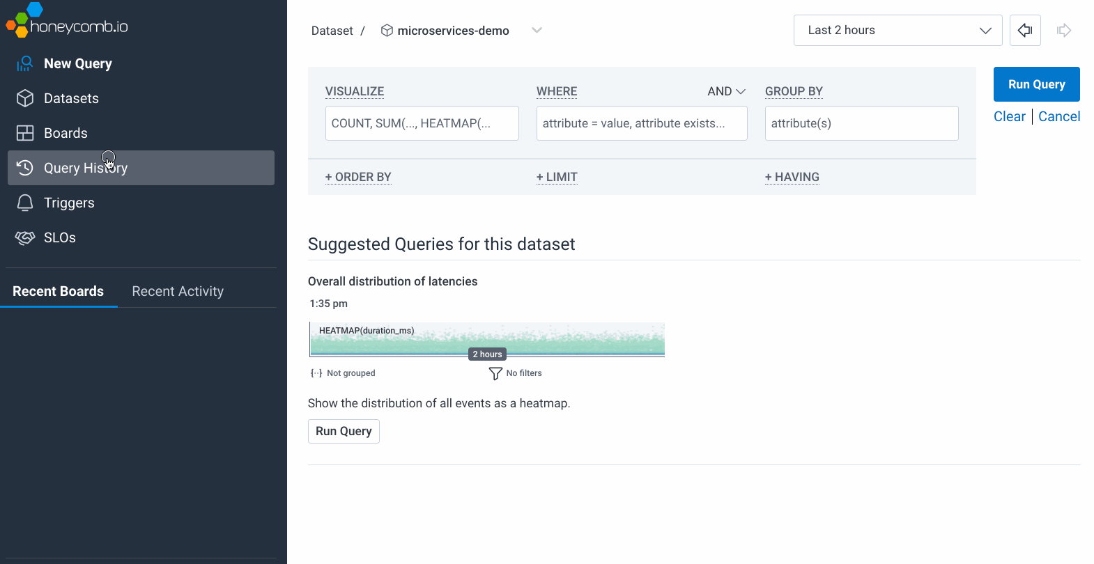The image size is (1094, 564).
Task: Click the No filters text
Action: point(524,373)
